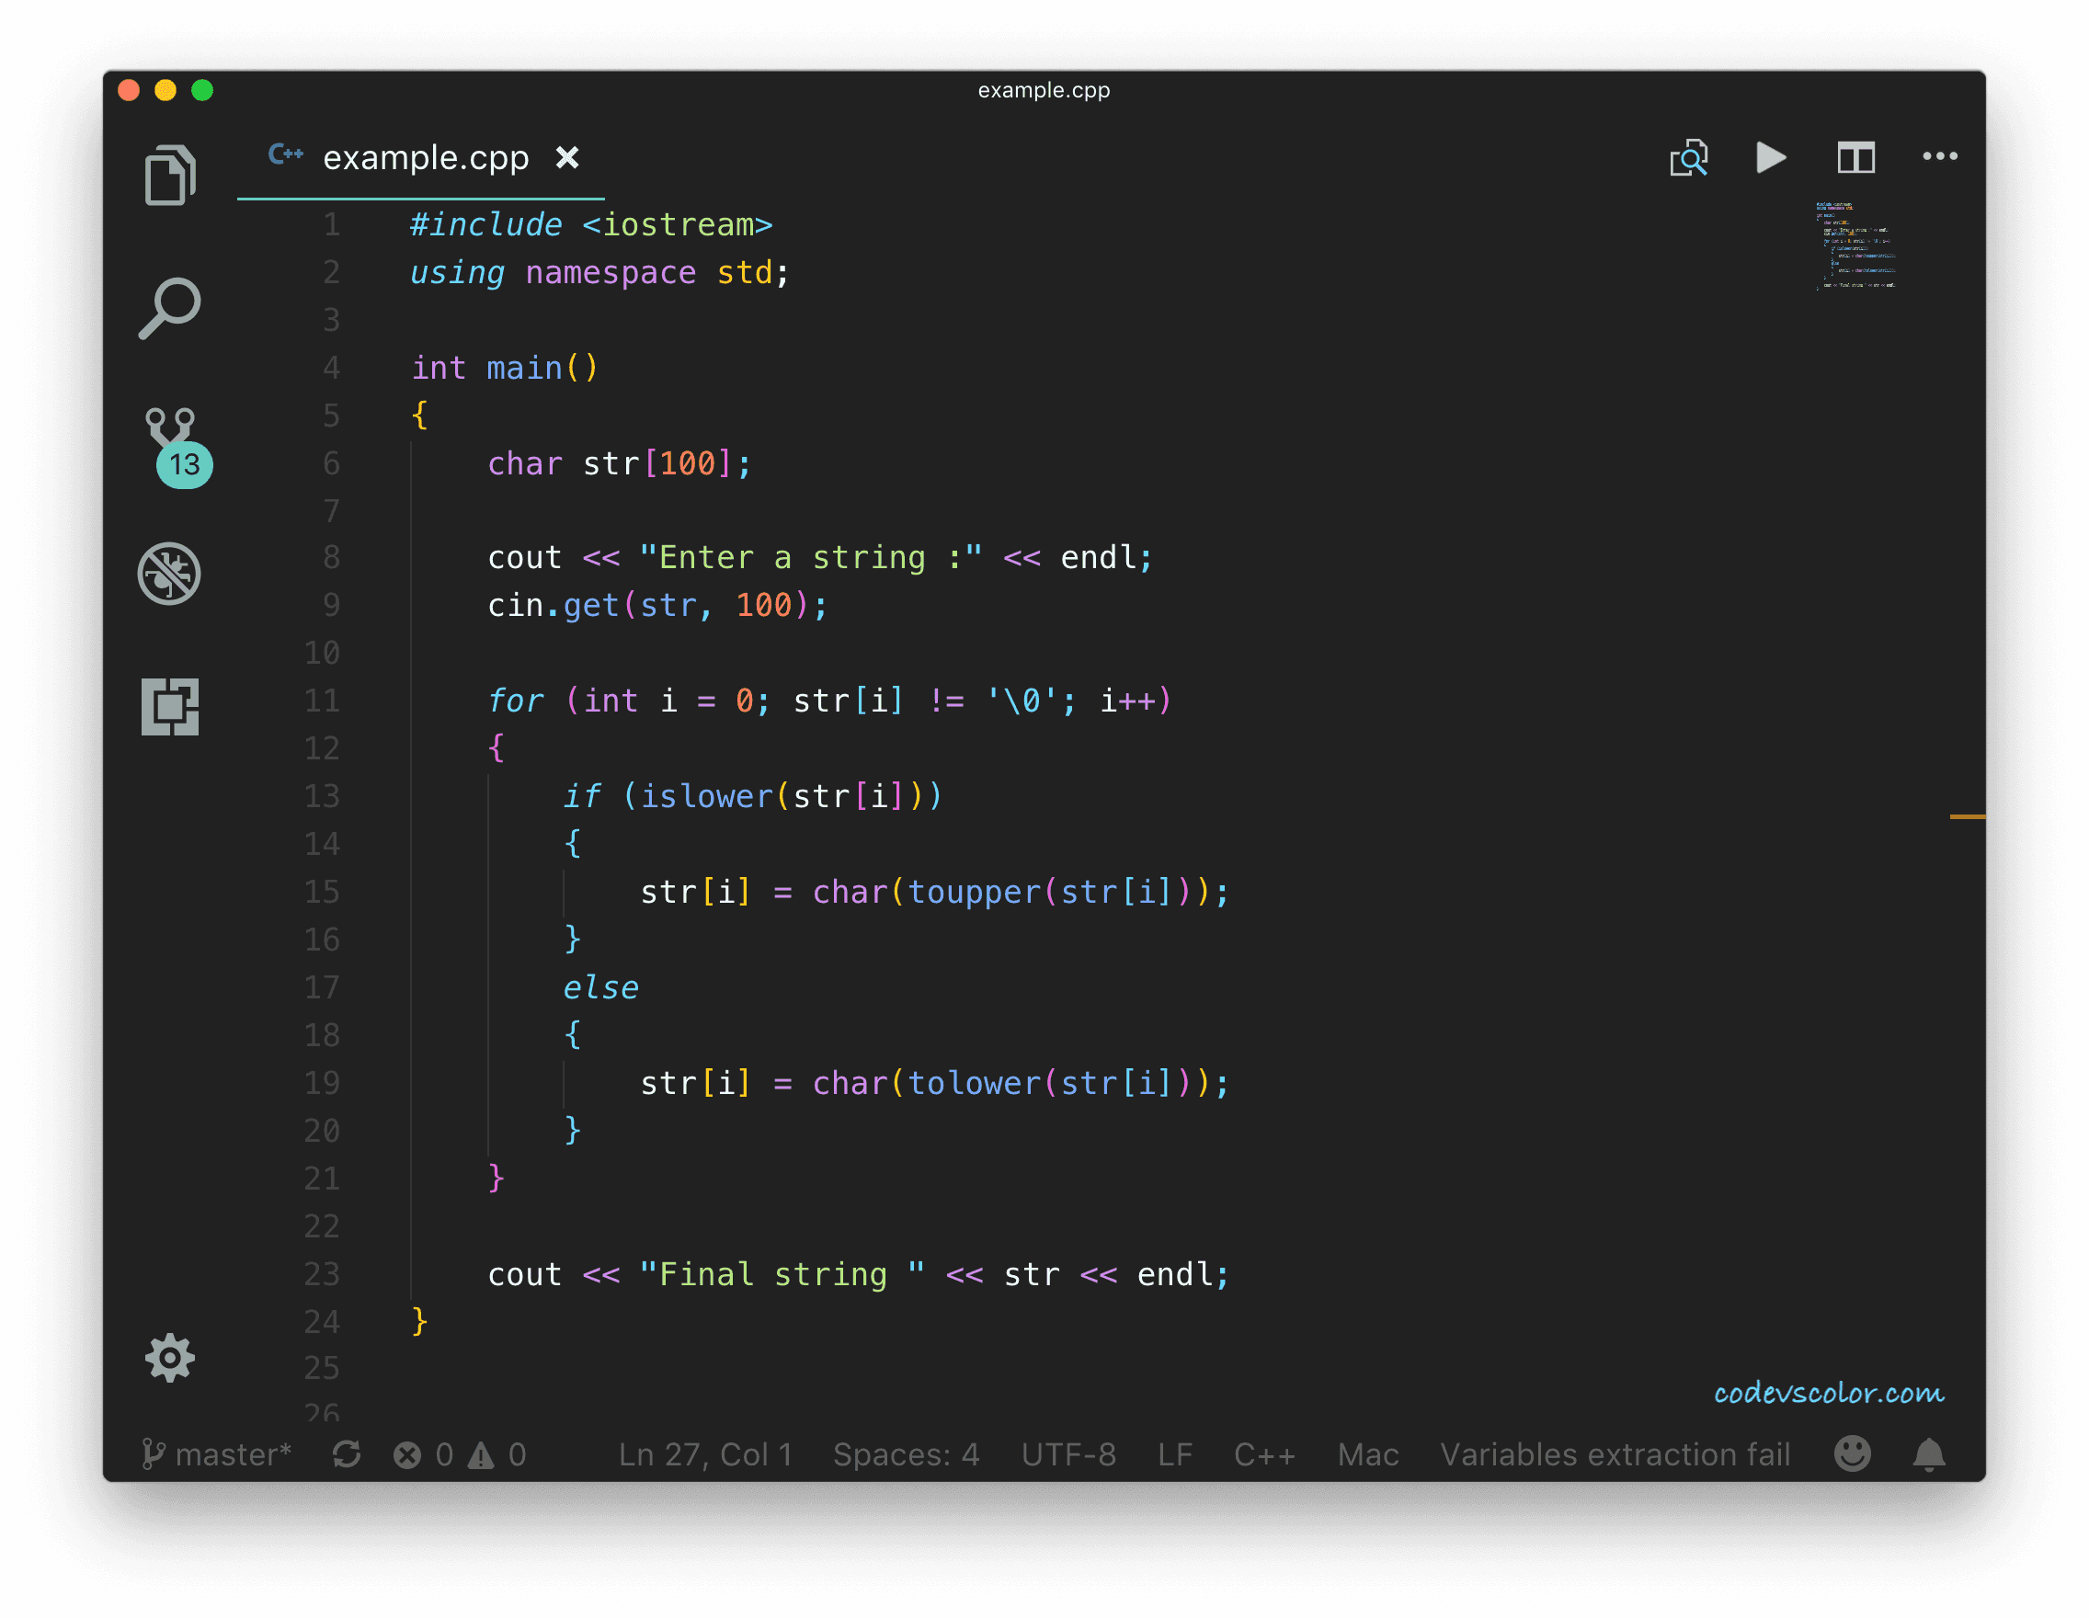The height and width of the screenshot is (1618, 2089).
Task: Click the Search/Explorer icon in sidebar
Action: [x=168, y=307]
